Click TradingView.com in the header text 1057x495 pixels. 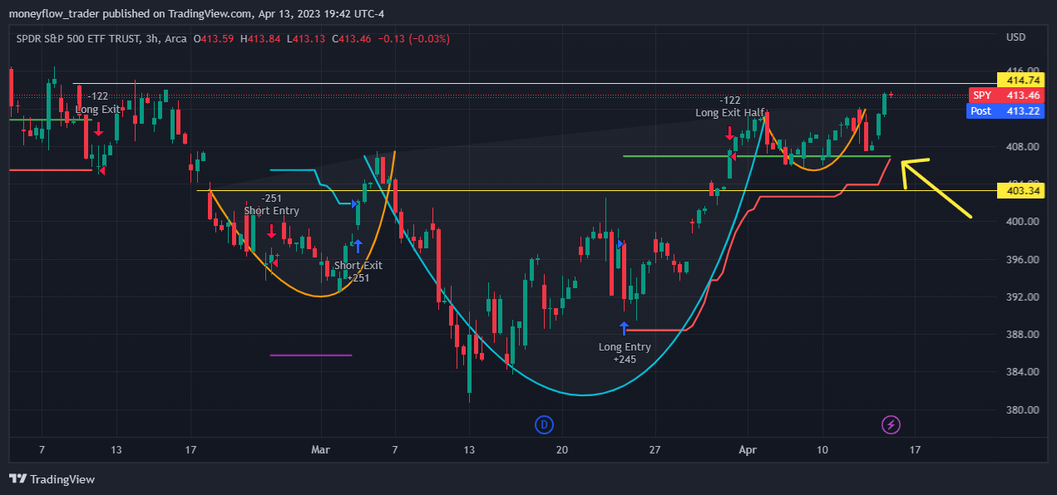click(x=210, y=14)
